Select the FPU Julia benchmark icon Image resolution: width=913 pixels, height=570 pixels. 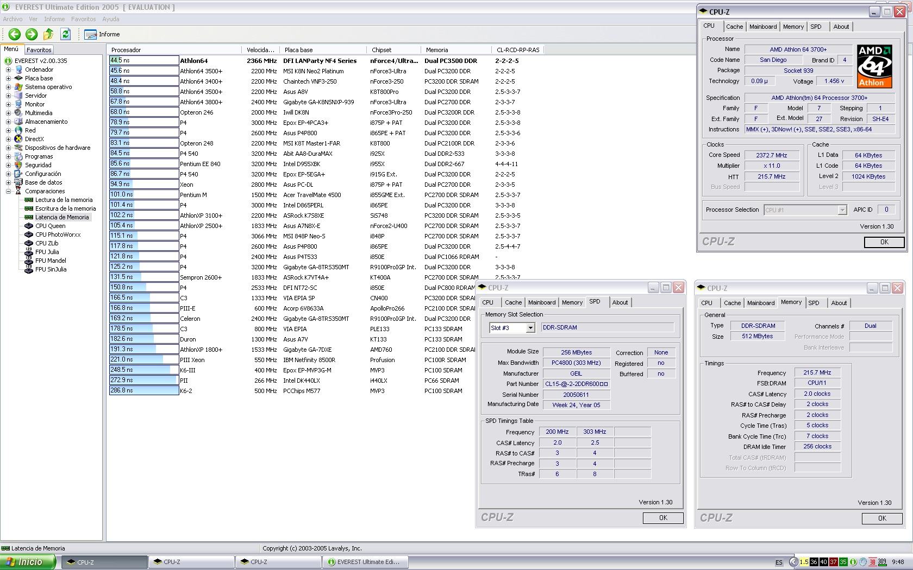tap(29, 252)
